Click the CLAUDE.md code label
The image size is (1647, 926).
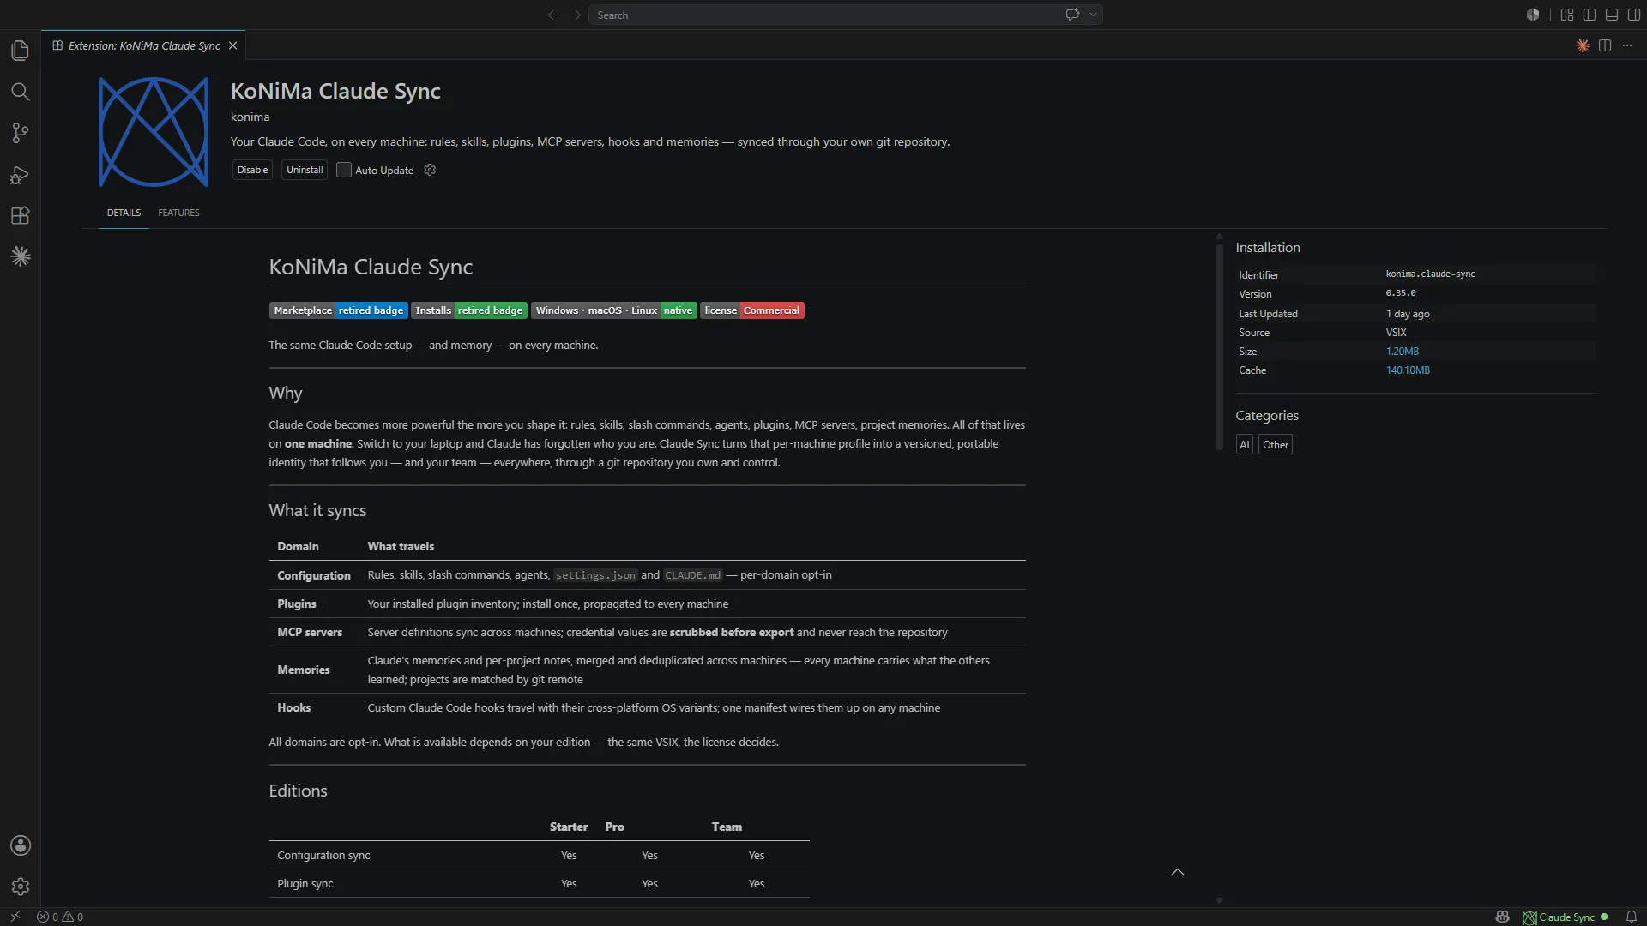[692, 575]
